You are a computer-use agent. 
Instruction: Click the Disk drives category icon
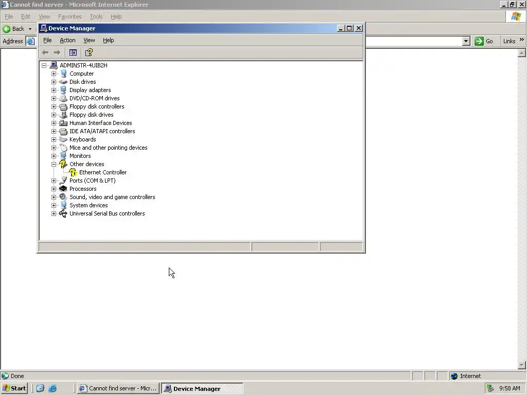(x=63, y=82)
